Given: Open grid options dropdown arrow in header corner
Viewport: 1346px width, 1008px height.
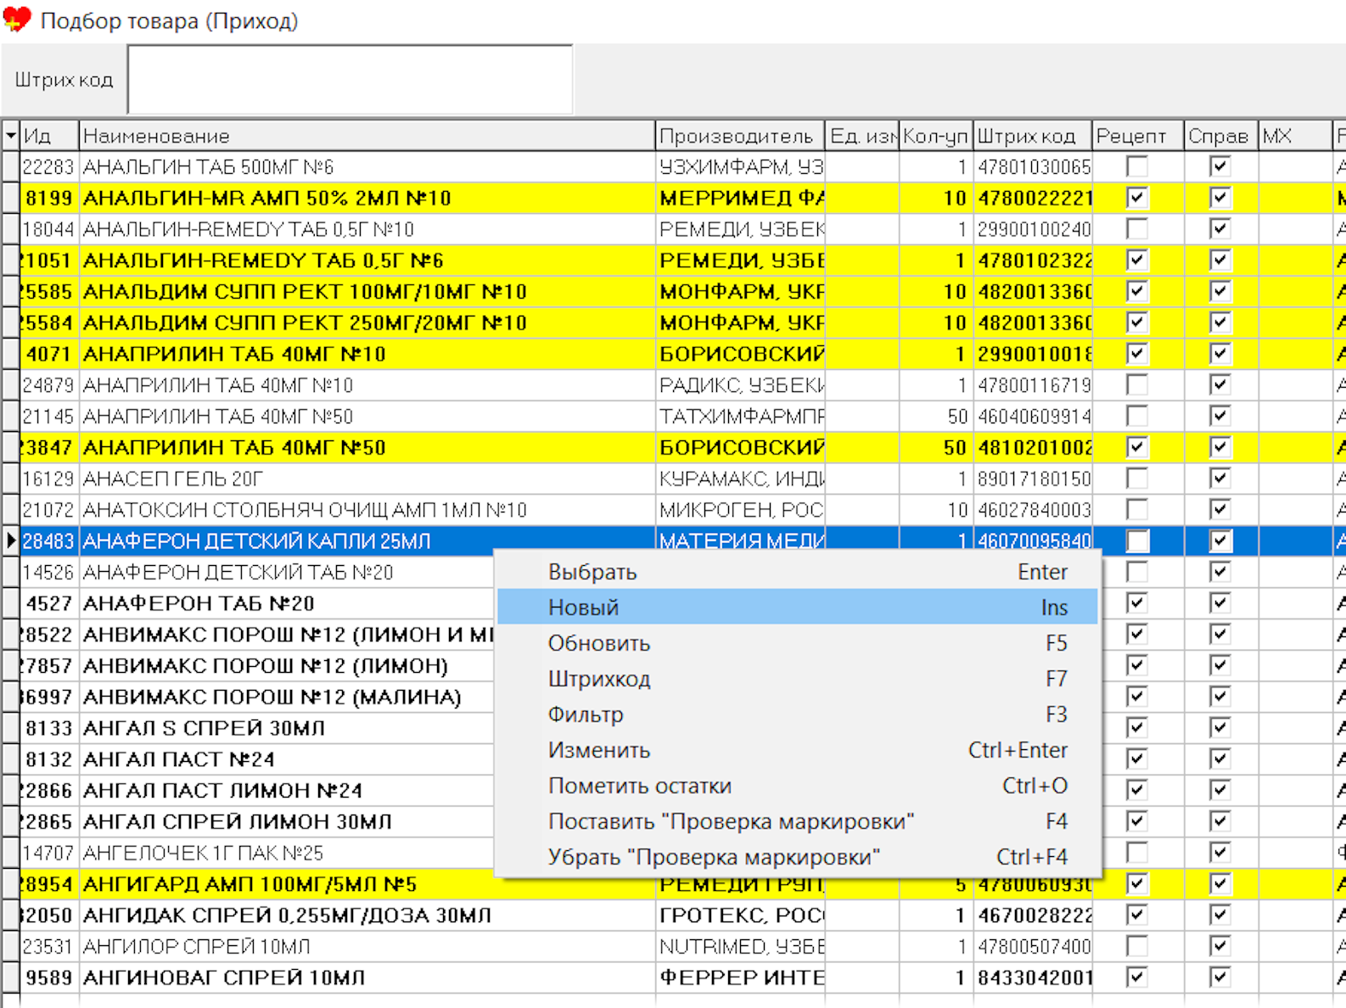Looking at the screenshot, I should click(10, 136).
